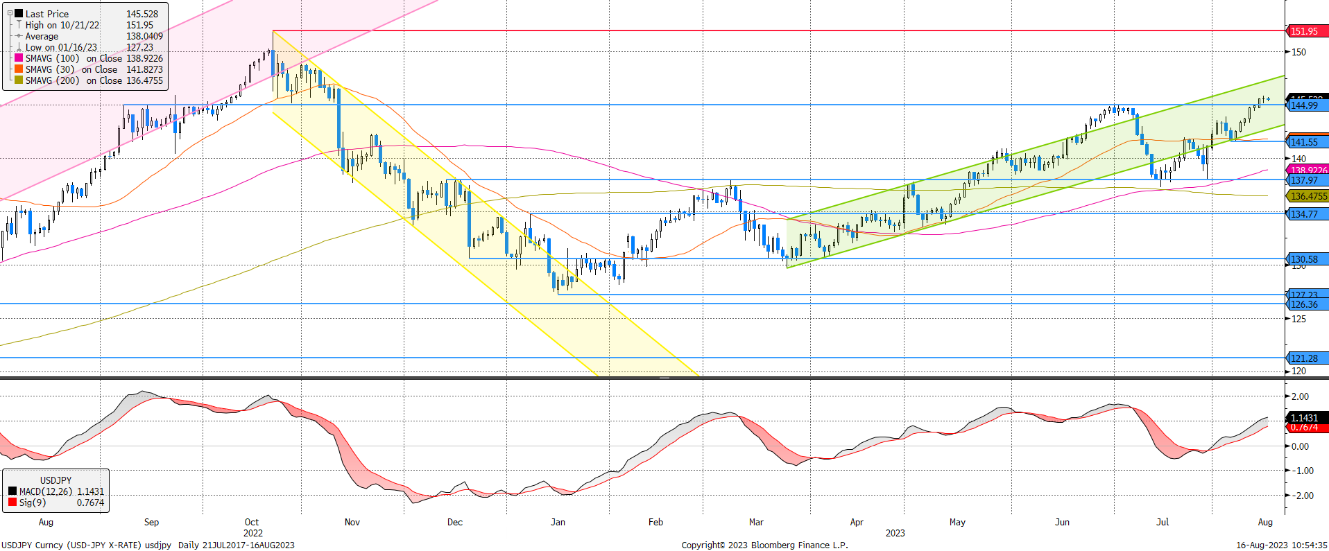Select the 121.28 horizontal level tag
The image size is (1329, 551).
pos(1307,358)
